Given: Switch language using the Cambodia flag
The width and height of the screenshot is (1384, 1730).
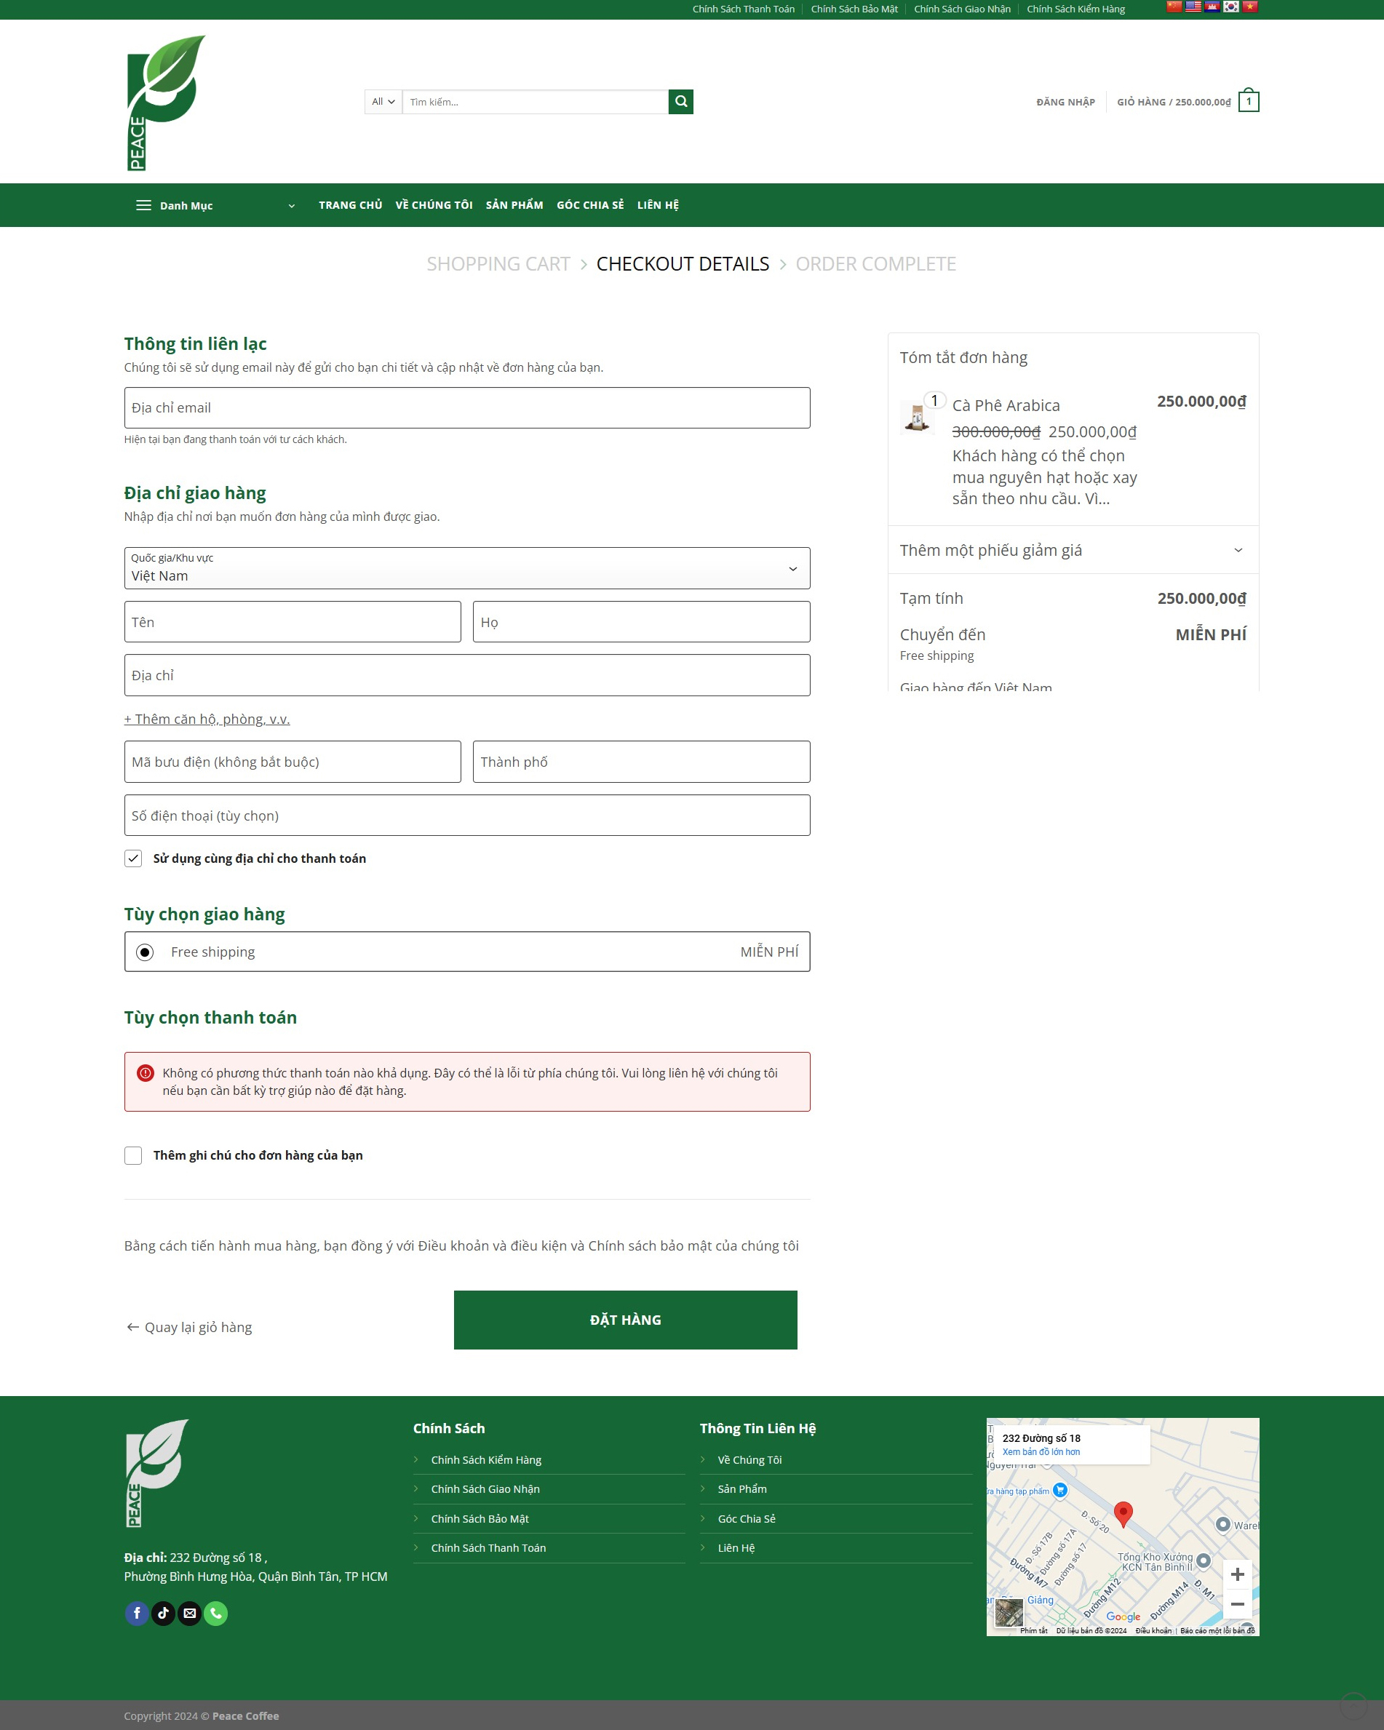Looking at the screenshot, I should click(1212, 7).
